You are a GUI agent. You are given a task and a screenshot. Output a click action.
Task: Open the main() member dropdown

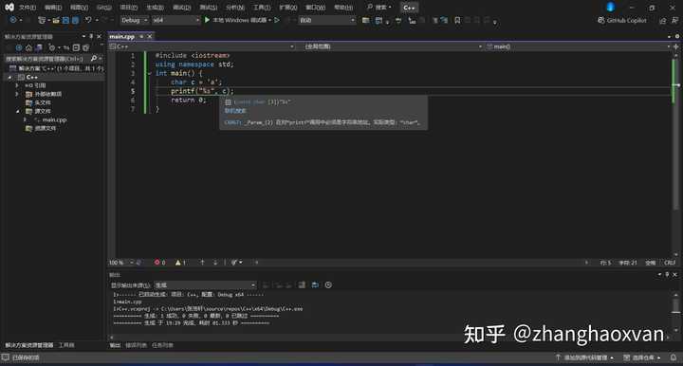(579, 46)
